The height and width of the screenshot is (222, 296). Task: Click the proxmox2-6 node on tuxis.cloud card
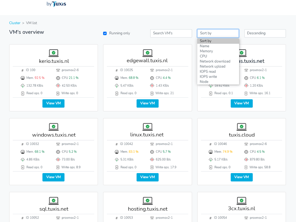pos(258,144)
